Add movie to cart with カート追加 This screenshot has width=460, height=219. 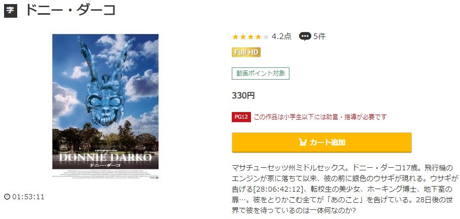tap(321, 142)
